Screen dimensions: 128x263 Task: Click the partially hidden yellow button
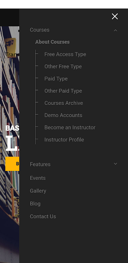pyautogui.click(x=12, y=164)
